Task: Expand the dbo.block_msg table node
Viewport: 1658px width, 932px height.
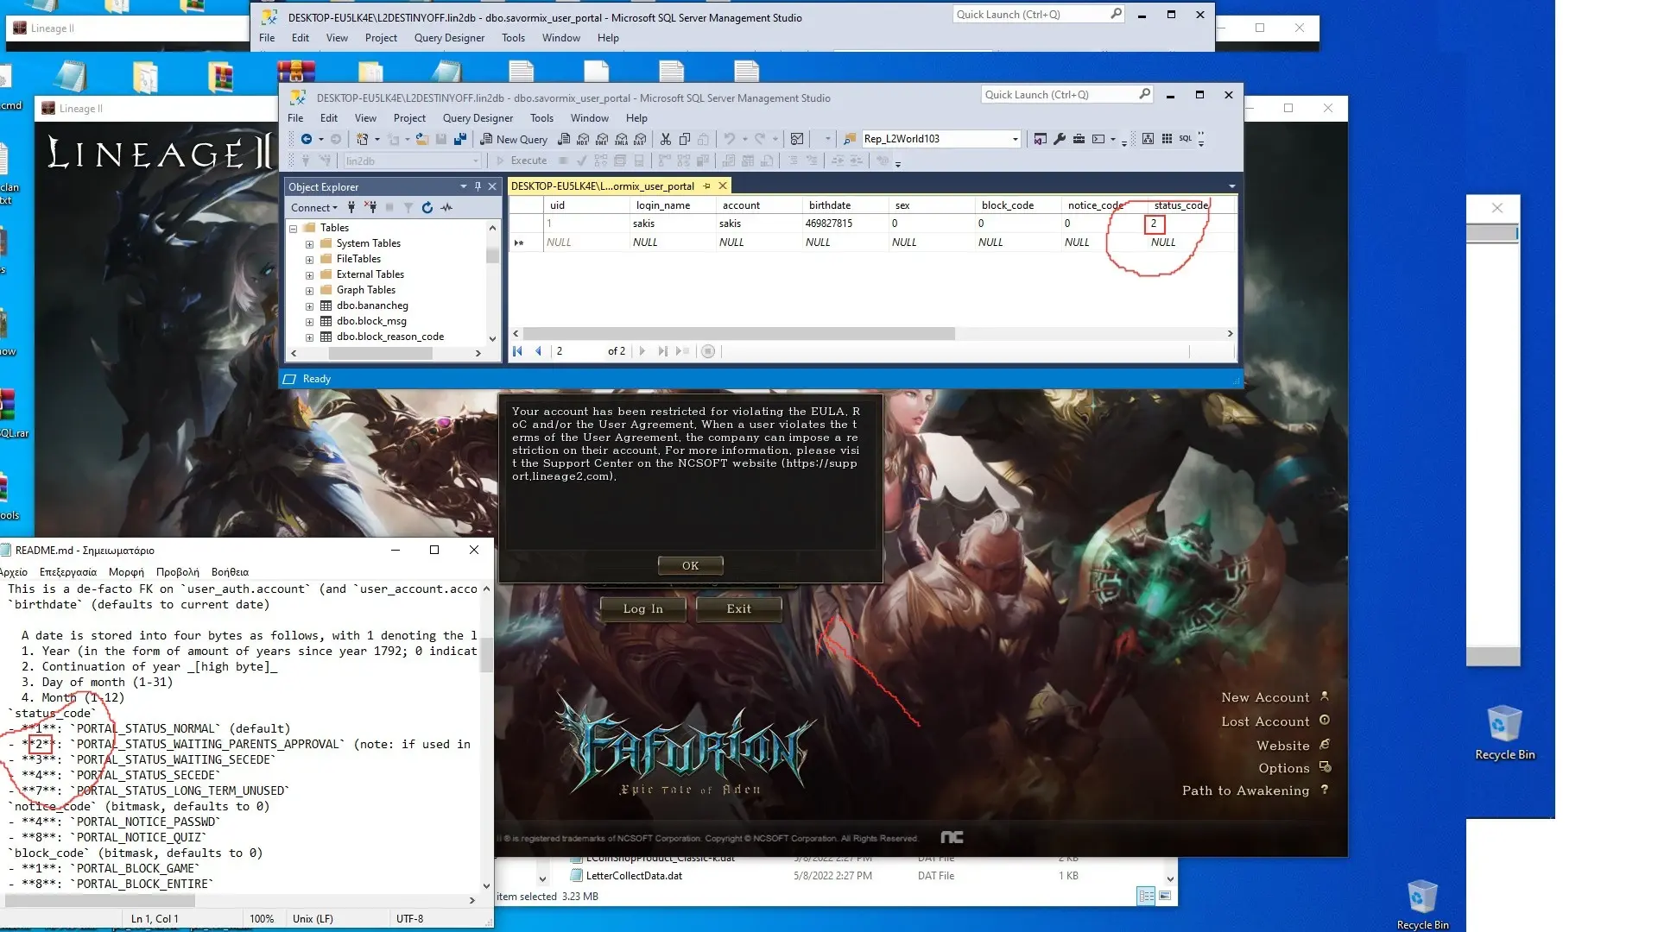Action: tap(309, 322)
